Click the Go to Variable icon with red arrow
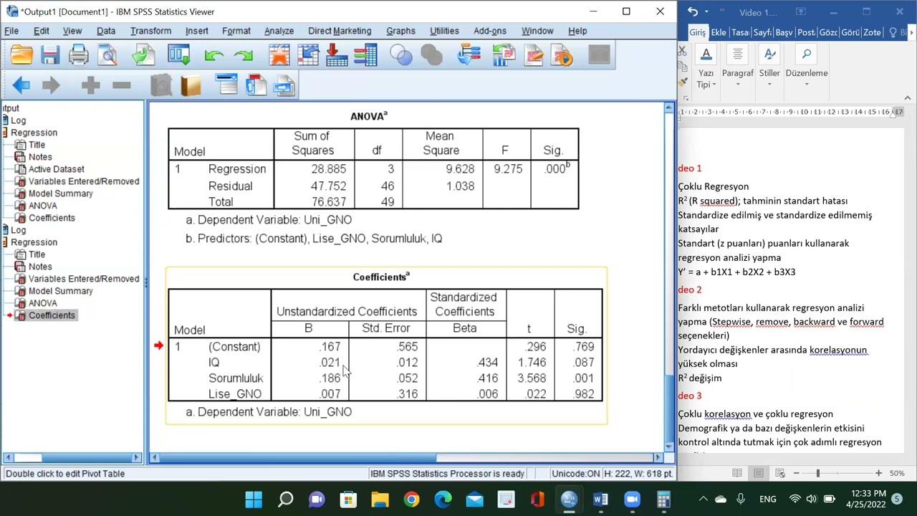 click(x=336, y=55)
